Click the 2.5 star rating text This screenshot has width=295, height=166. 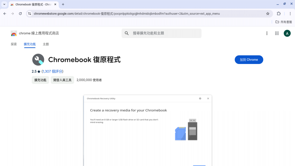[36, 71]
